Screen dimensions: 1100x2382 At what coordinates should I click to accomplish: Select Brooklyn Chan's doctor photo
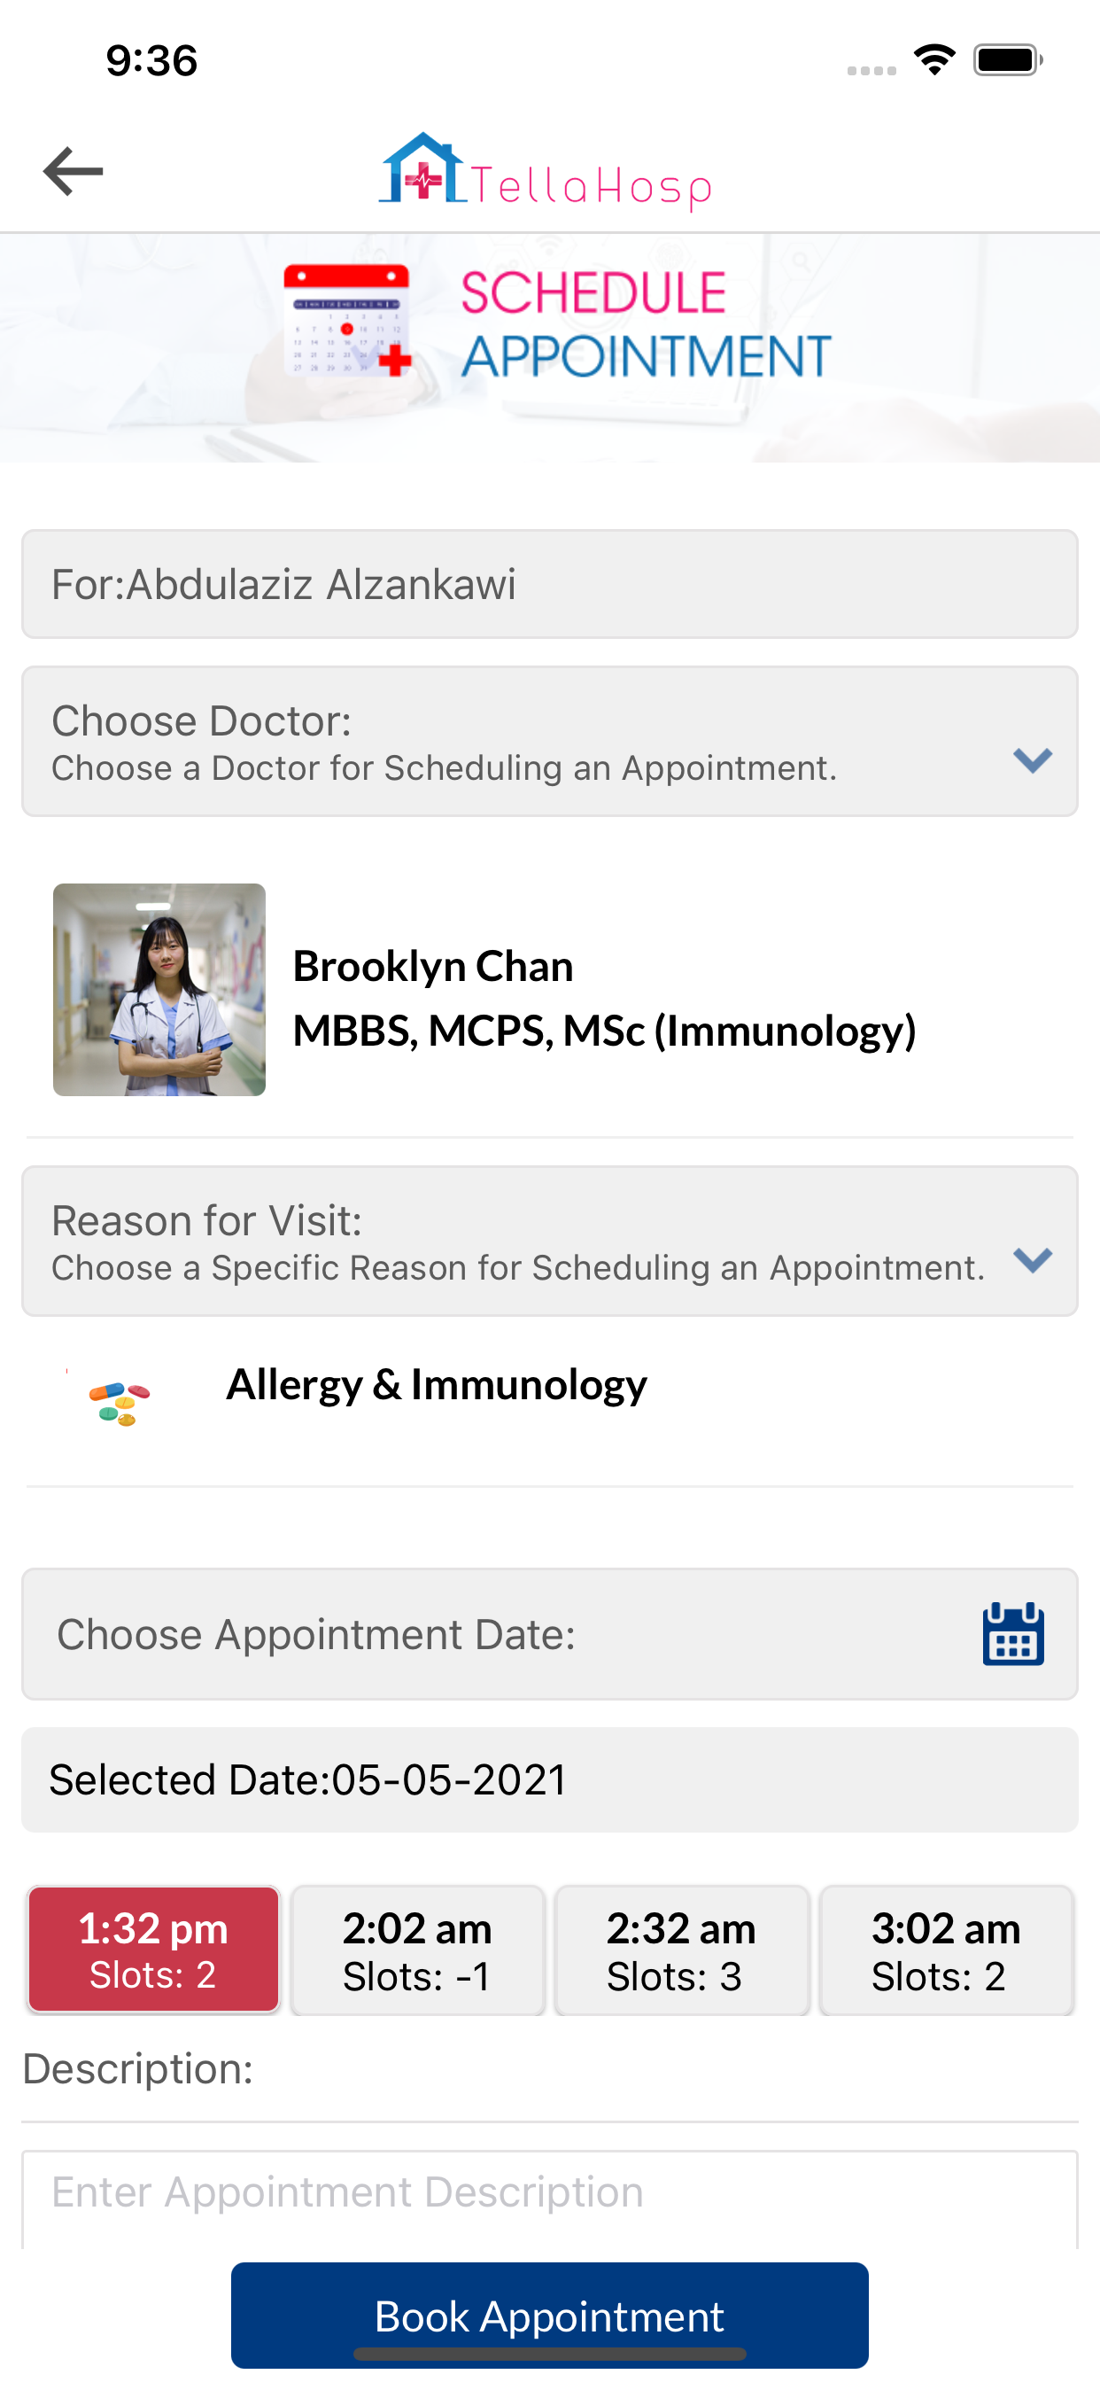click(x=159, y=990)
